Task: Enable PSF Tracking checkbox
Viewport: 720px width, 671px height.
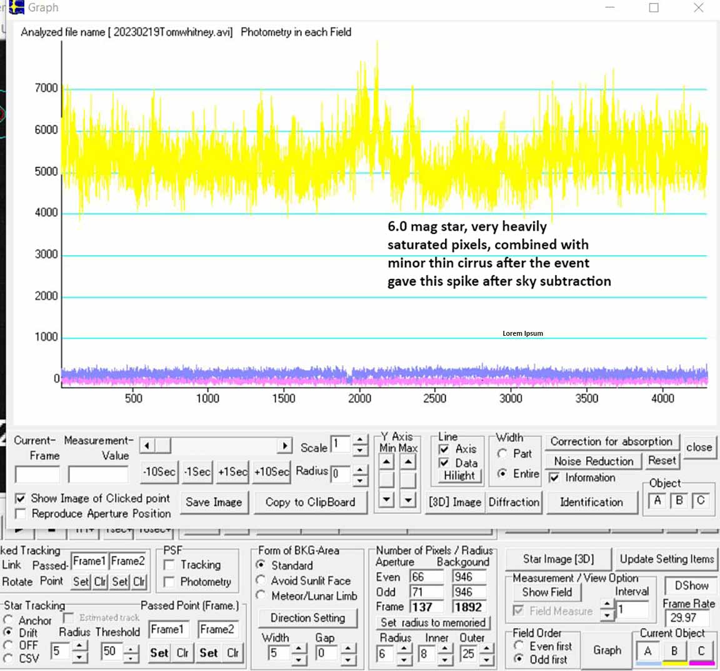Action: [x=169, y=565]
